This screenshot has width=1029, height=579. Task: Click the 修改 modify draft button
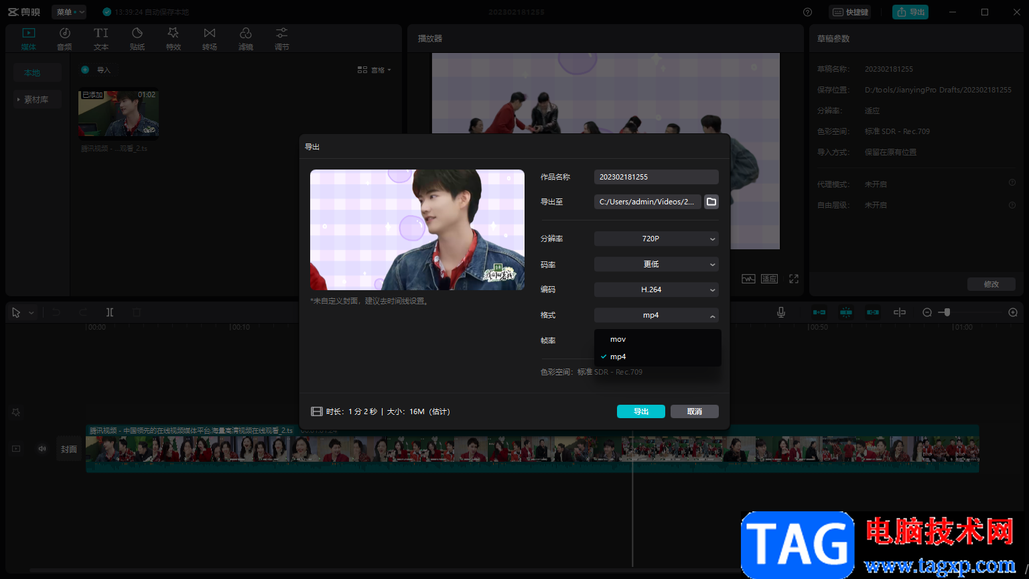click(x=991, y=284)
